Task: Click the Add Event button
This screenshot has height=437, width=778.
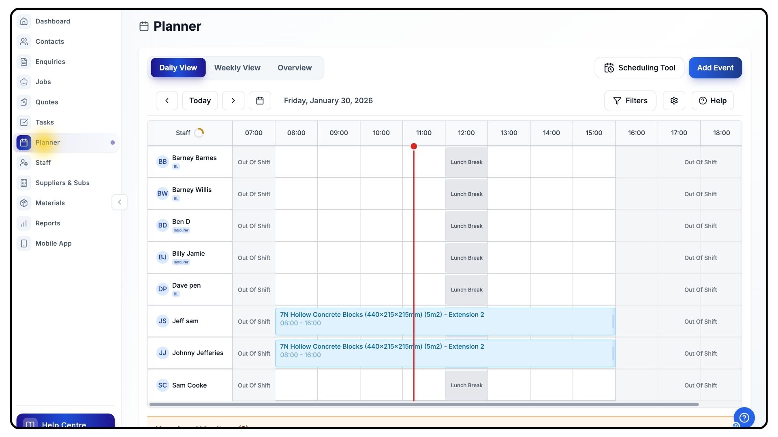Action: [x=715, y=68]
